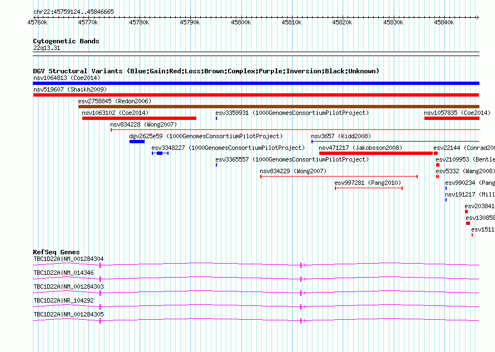Image resolution: width=495 pixels, height=352 pixels.
Task: Select the red nsv1057835 variant bar
Action: click(452, 118)
